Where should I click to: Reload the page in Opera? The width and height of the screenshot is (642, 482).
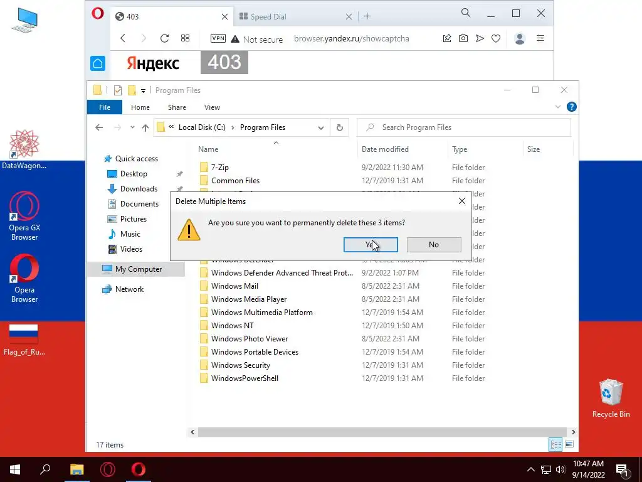click(165, 38)
